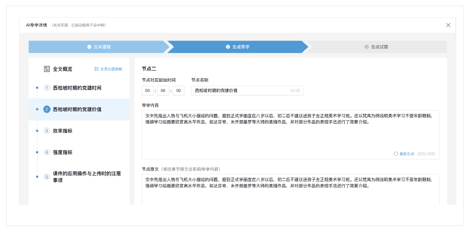Click the 关闭页面 hint text in header
This screenshot has height=234, width=468.
(x=79, y=25)
